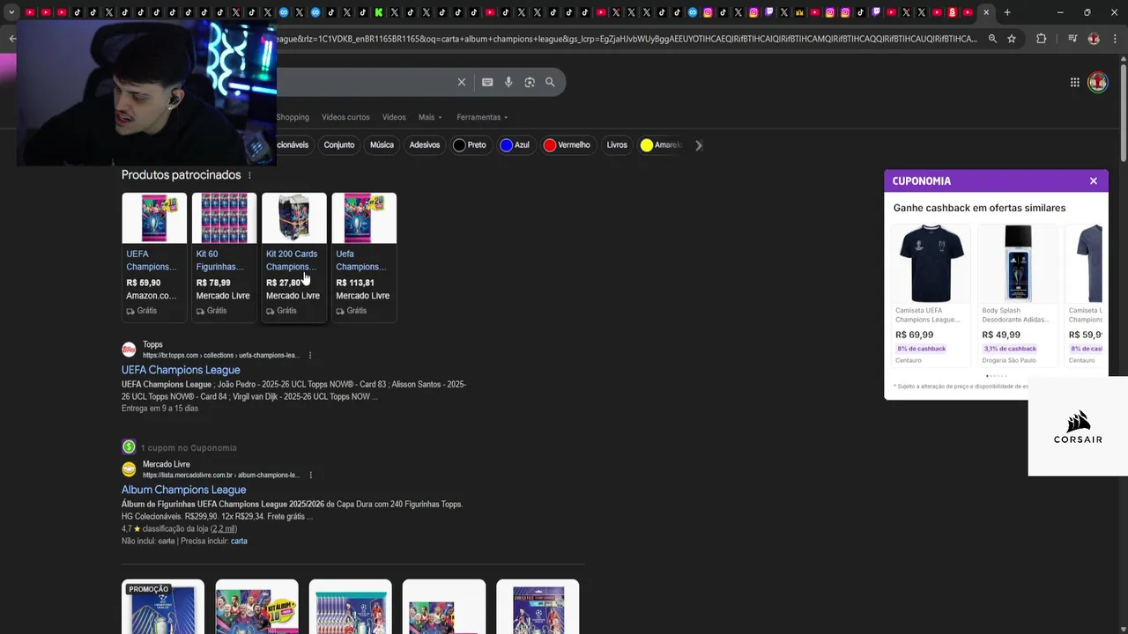Switch to the Vídeos tab
1128x634 pixels.
(x=394, y=117)
